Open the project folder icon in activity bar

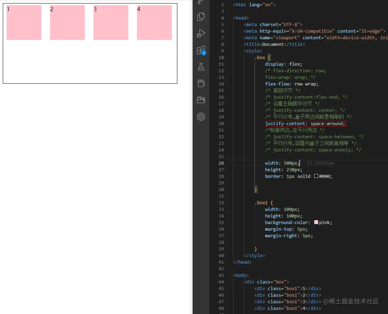(201, 100)
